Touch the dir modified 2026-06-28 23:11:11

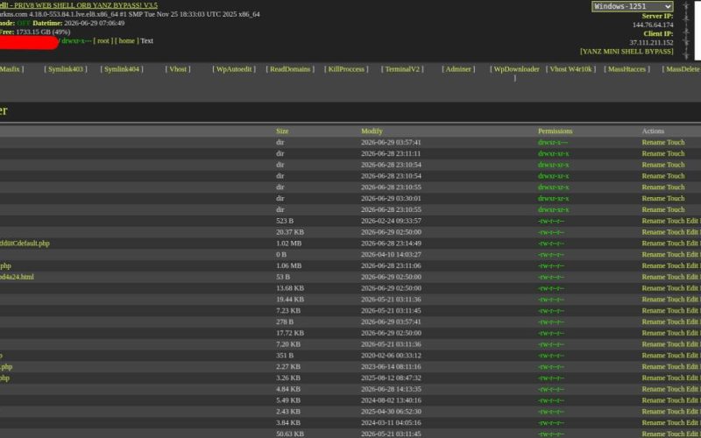(x=676, y=154)
